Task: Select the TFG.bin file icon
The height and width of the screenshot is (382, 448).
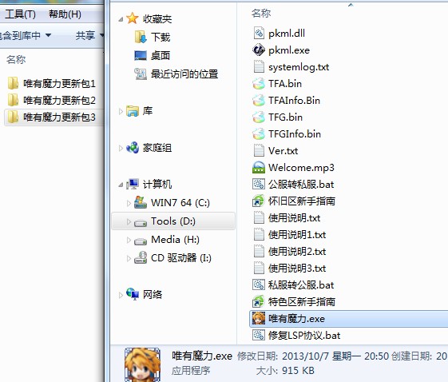Action: 259,117
